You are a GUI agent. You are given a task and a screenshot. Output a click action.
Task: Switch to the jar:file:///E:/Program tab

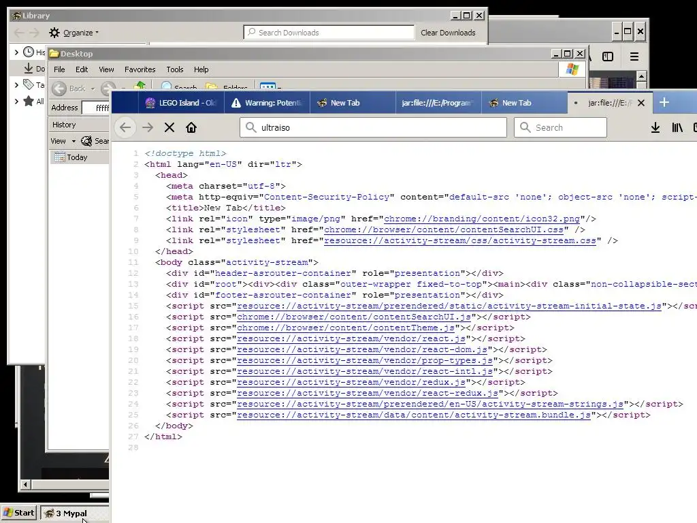[x=438, y=103]
